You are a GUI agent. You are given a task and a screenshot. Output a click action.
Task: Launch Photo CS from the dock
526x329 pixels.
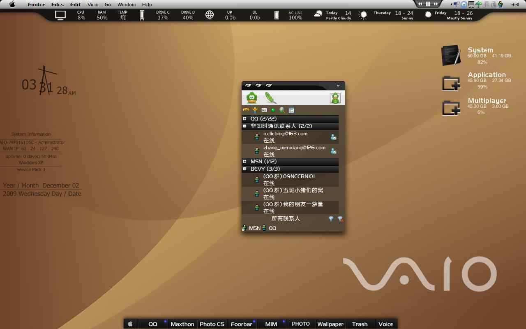pyautogui.click(x=212, y=324)
